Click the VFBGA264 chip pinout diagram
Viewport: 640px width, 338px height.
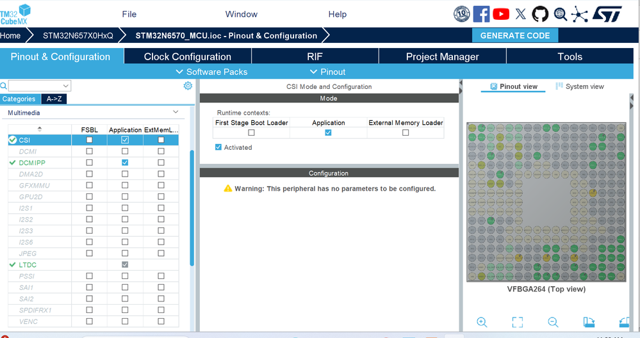click(x=546, y=202)
